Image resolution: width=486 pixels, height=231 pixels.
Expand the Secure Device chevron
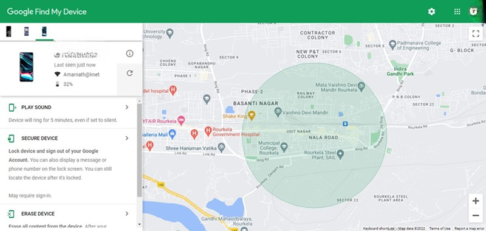pyautogui.click(x=127, y=138)
